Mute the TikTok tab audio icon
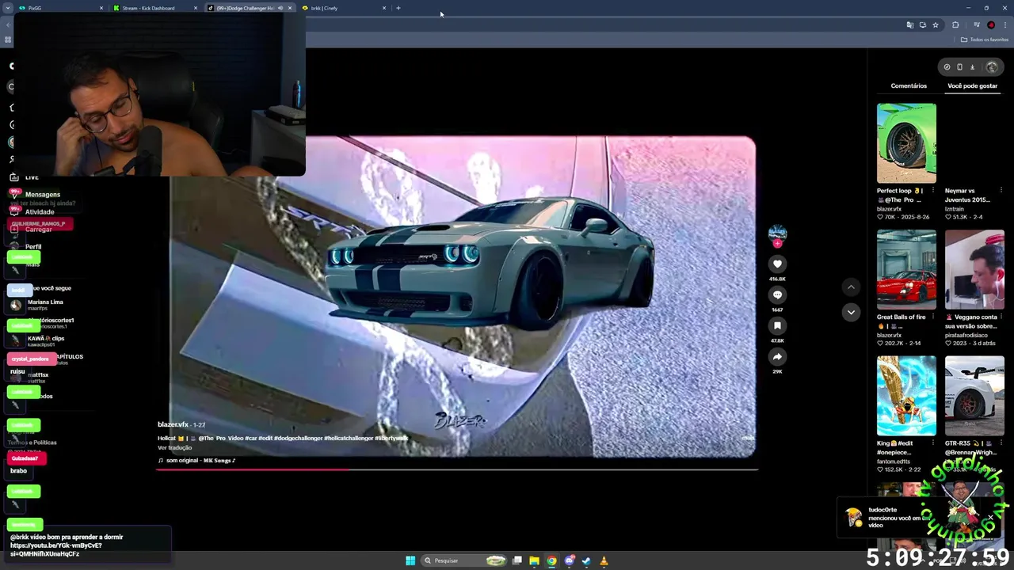This screenshot has width=1014, height=570. pyautogui.click(x=280, y=8)
